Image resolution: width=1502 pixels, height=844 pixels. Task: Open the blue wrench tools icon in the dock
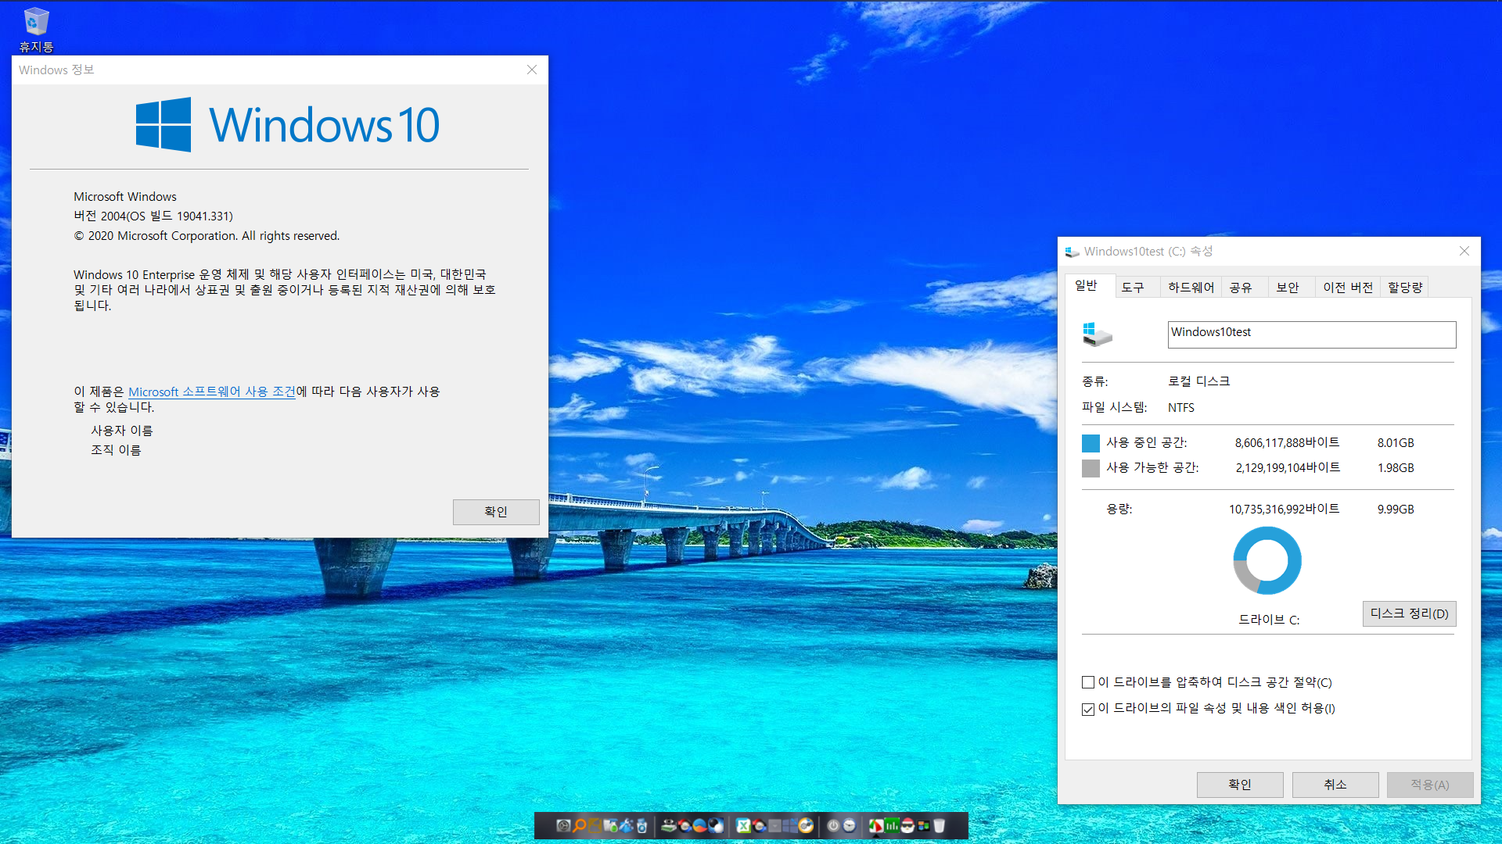click(x=626, y=825)
